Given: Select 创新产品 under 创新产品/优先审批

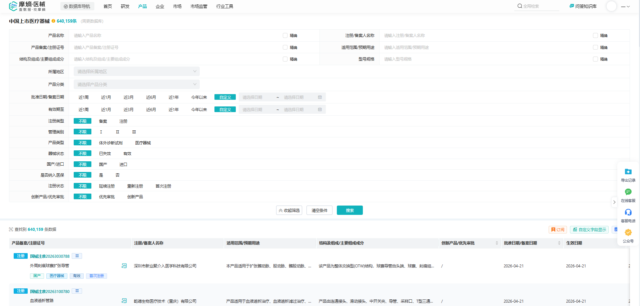Looking at the screenshot, I should pyautogui.click(x=135, y=197).
